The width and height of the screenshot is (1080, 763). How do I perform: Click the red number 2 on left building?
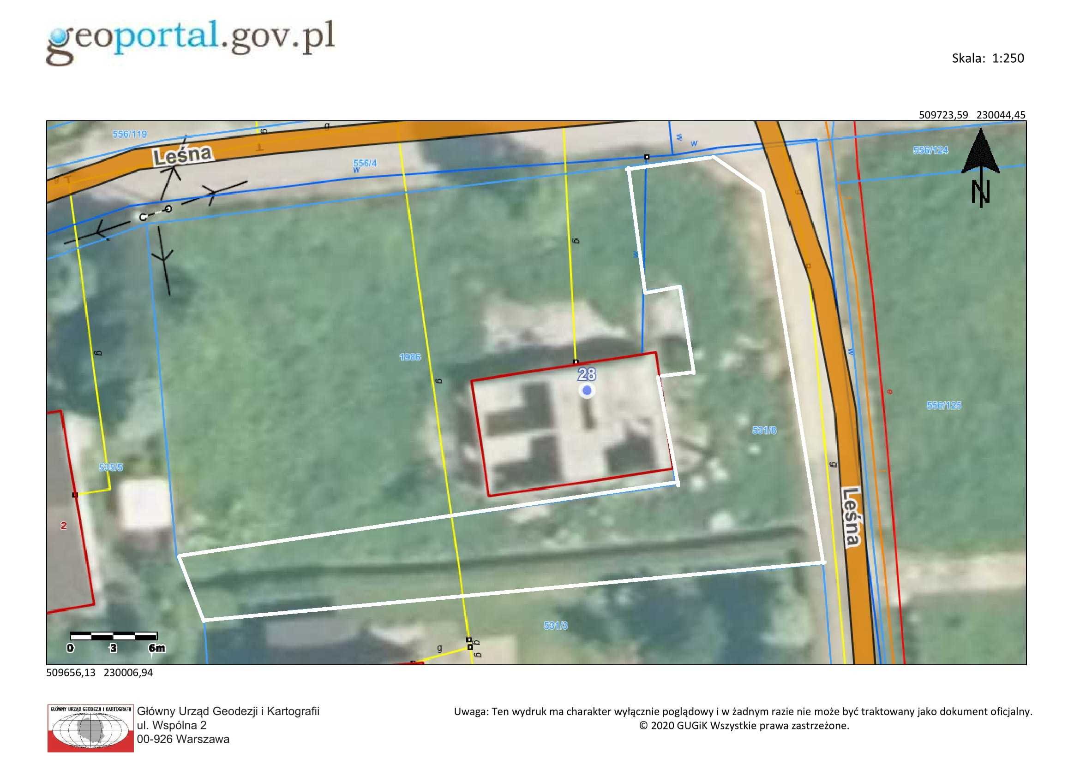pyautogui.click(x=64, y=526)
